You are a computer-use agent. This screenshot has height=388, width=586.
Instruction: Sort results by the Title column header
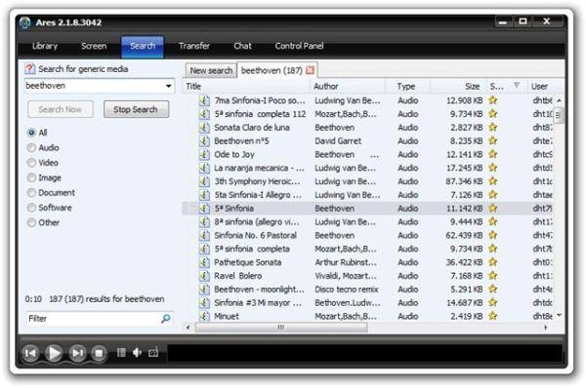pos(247,86)
